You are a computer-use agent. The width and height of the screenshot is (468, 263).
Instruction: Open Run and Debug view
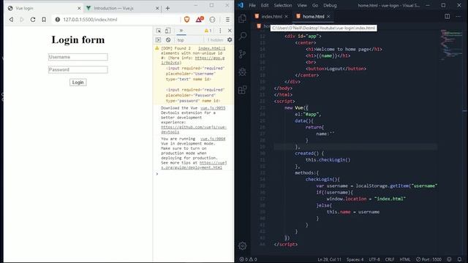click(x=242, y=72)
